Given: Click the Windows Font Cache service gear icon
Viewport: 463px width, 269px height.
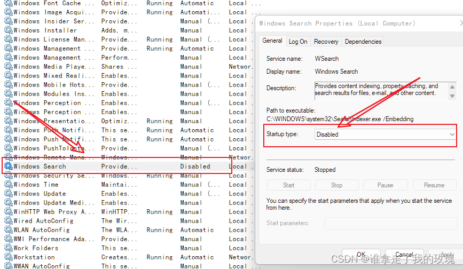Looking at the screenshot, I should (8, 3).
